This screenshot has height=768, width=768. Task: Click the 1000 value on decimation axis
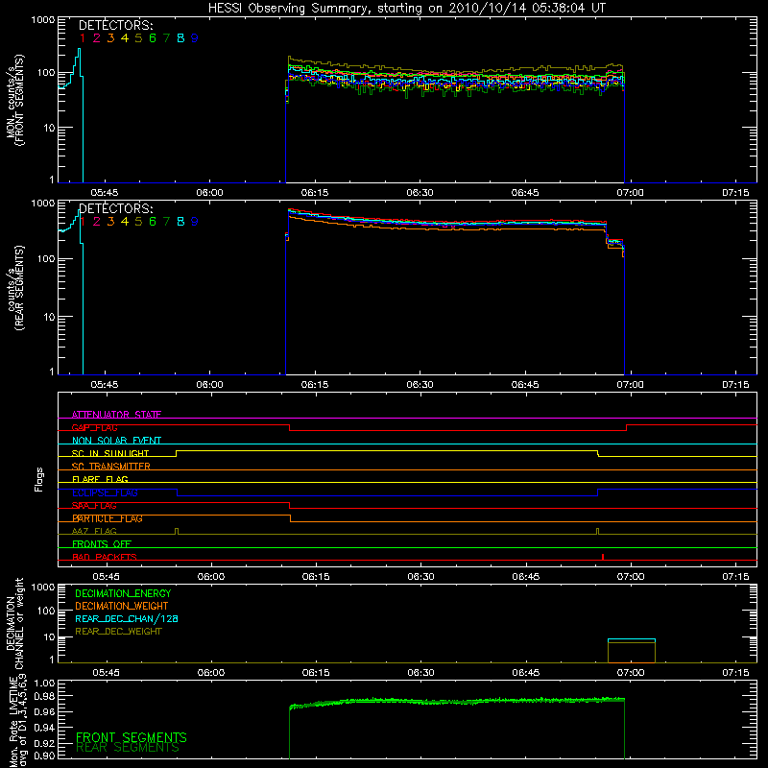(43, 587)
